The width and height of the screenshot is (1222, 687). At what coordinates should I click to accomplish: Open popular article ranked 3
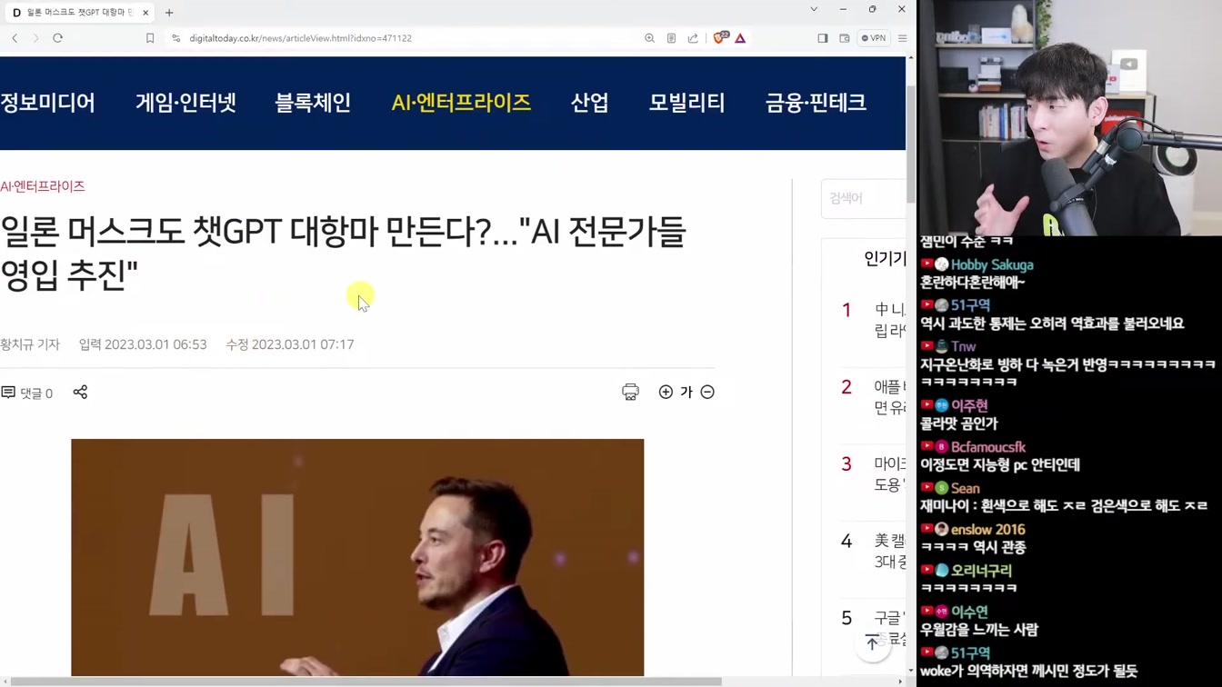coord(888,474)
